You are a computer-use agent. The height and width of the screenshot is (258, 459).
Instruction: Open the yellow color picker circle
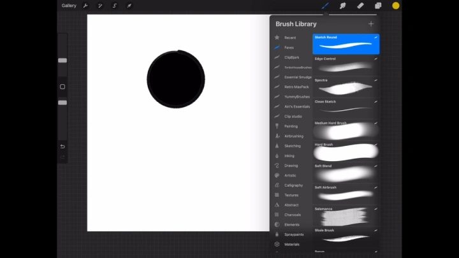396,6
